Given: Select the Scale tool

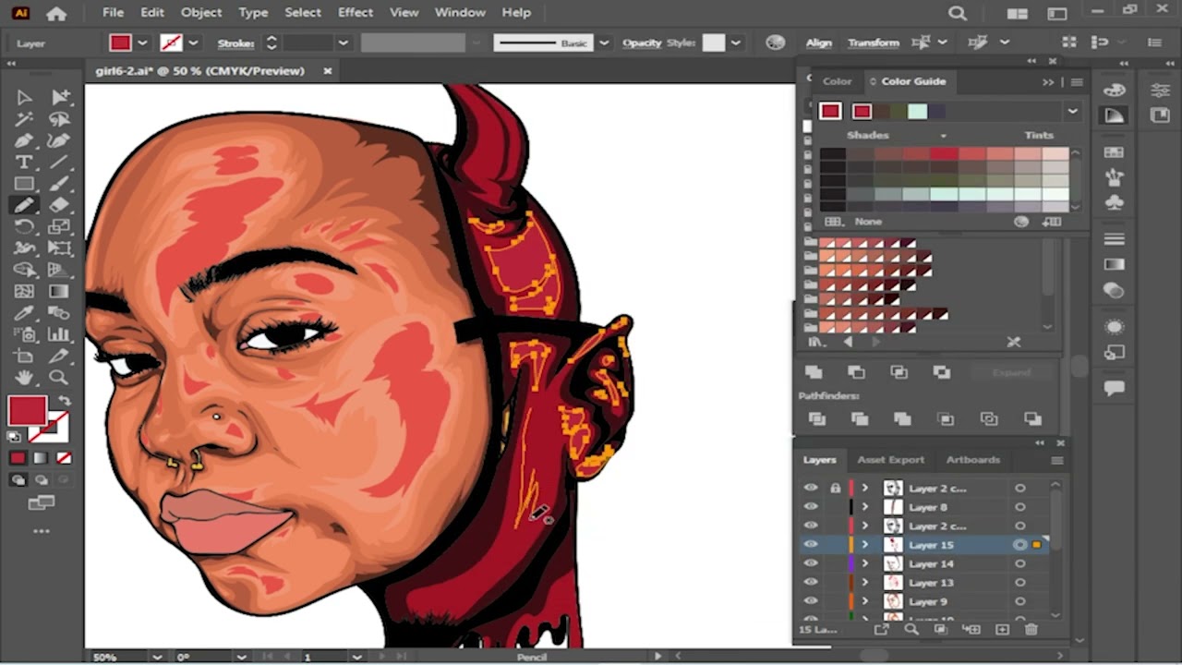Looking at the screenshot, I should pos(60,226).
